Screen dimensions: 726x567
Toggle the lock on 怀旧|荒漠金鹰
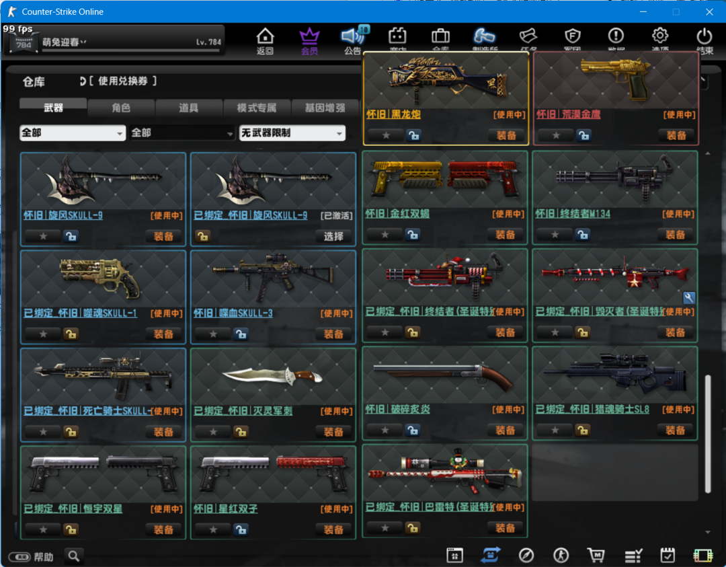(583, 135)
